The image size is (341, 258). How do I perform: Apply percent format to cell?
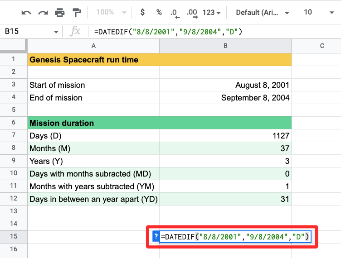coord(159,12)
